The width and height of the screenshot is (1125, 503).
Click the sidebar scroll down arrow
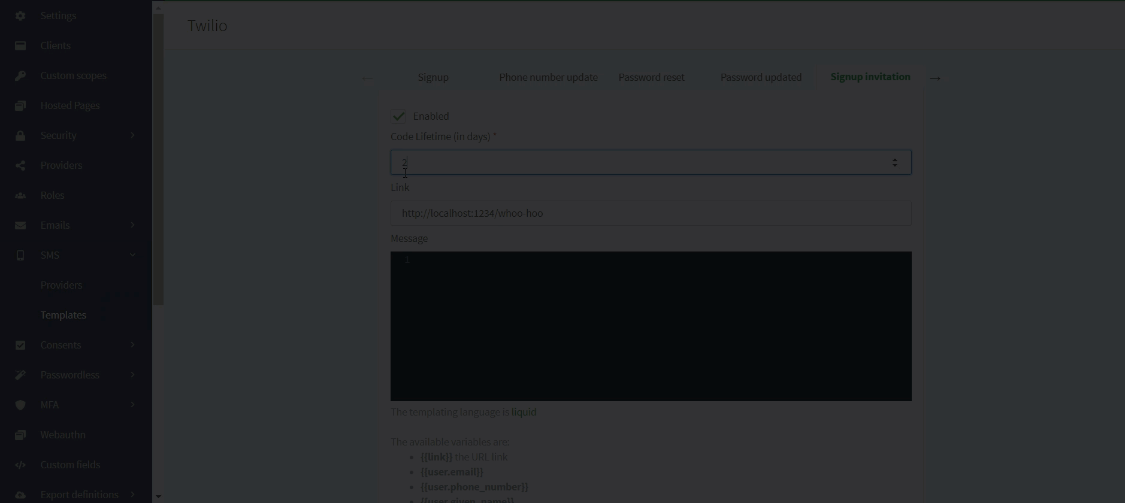158,496
